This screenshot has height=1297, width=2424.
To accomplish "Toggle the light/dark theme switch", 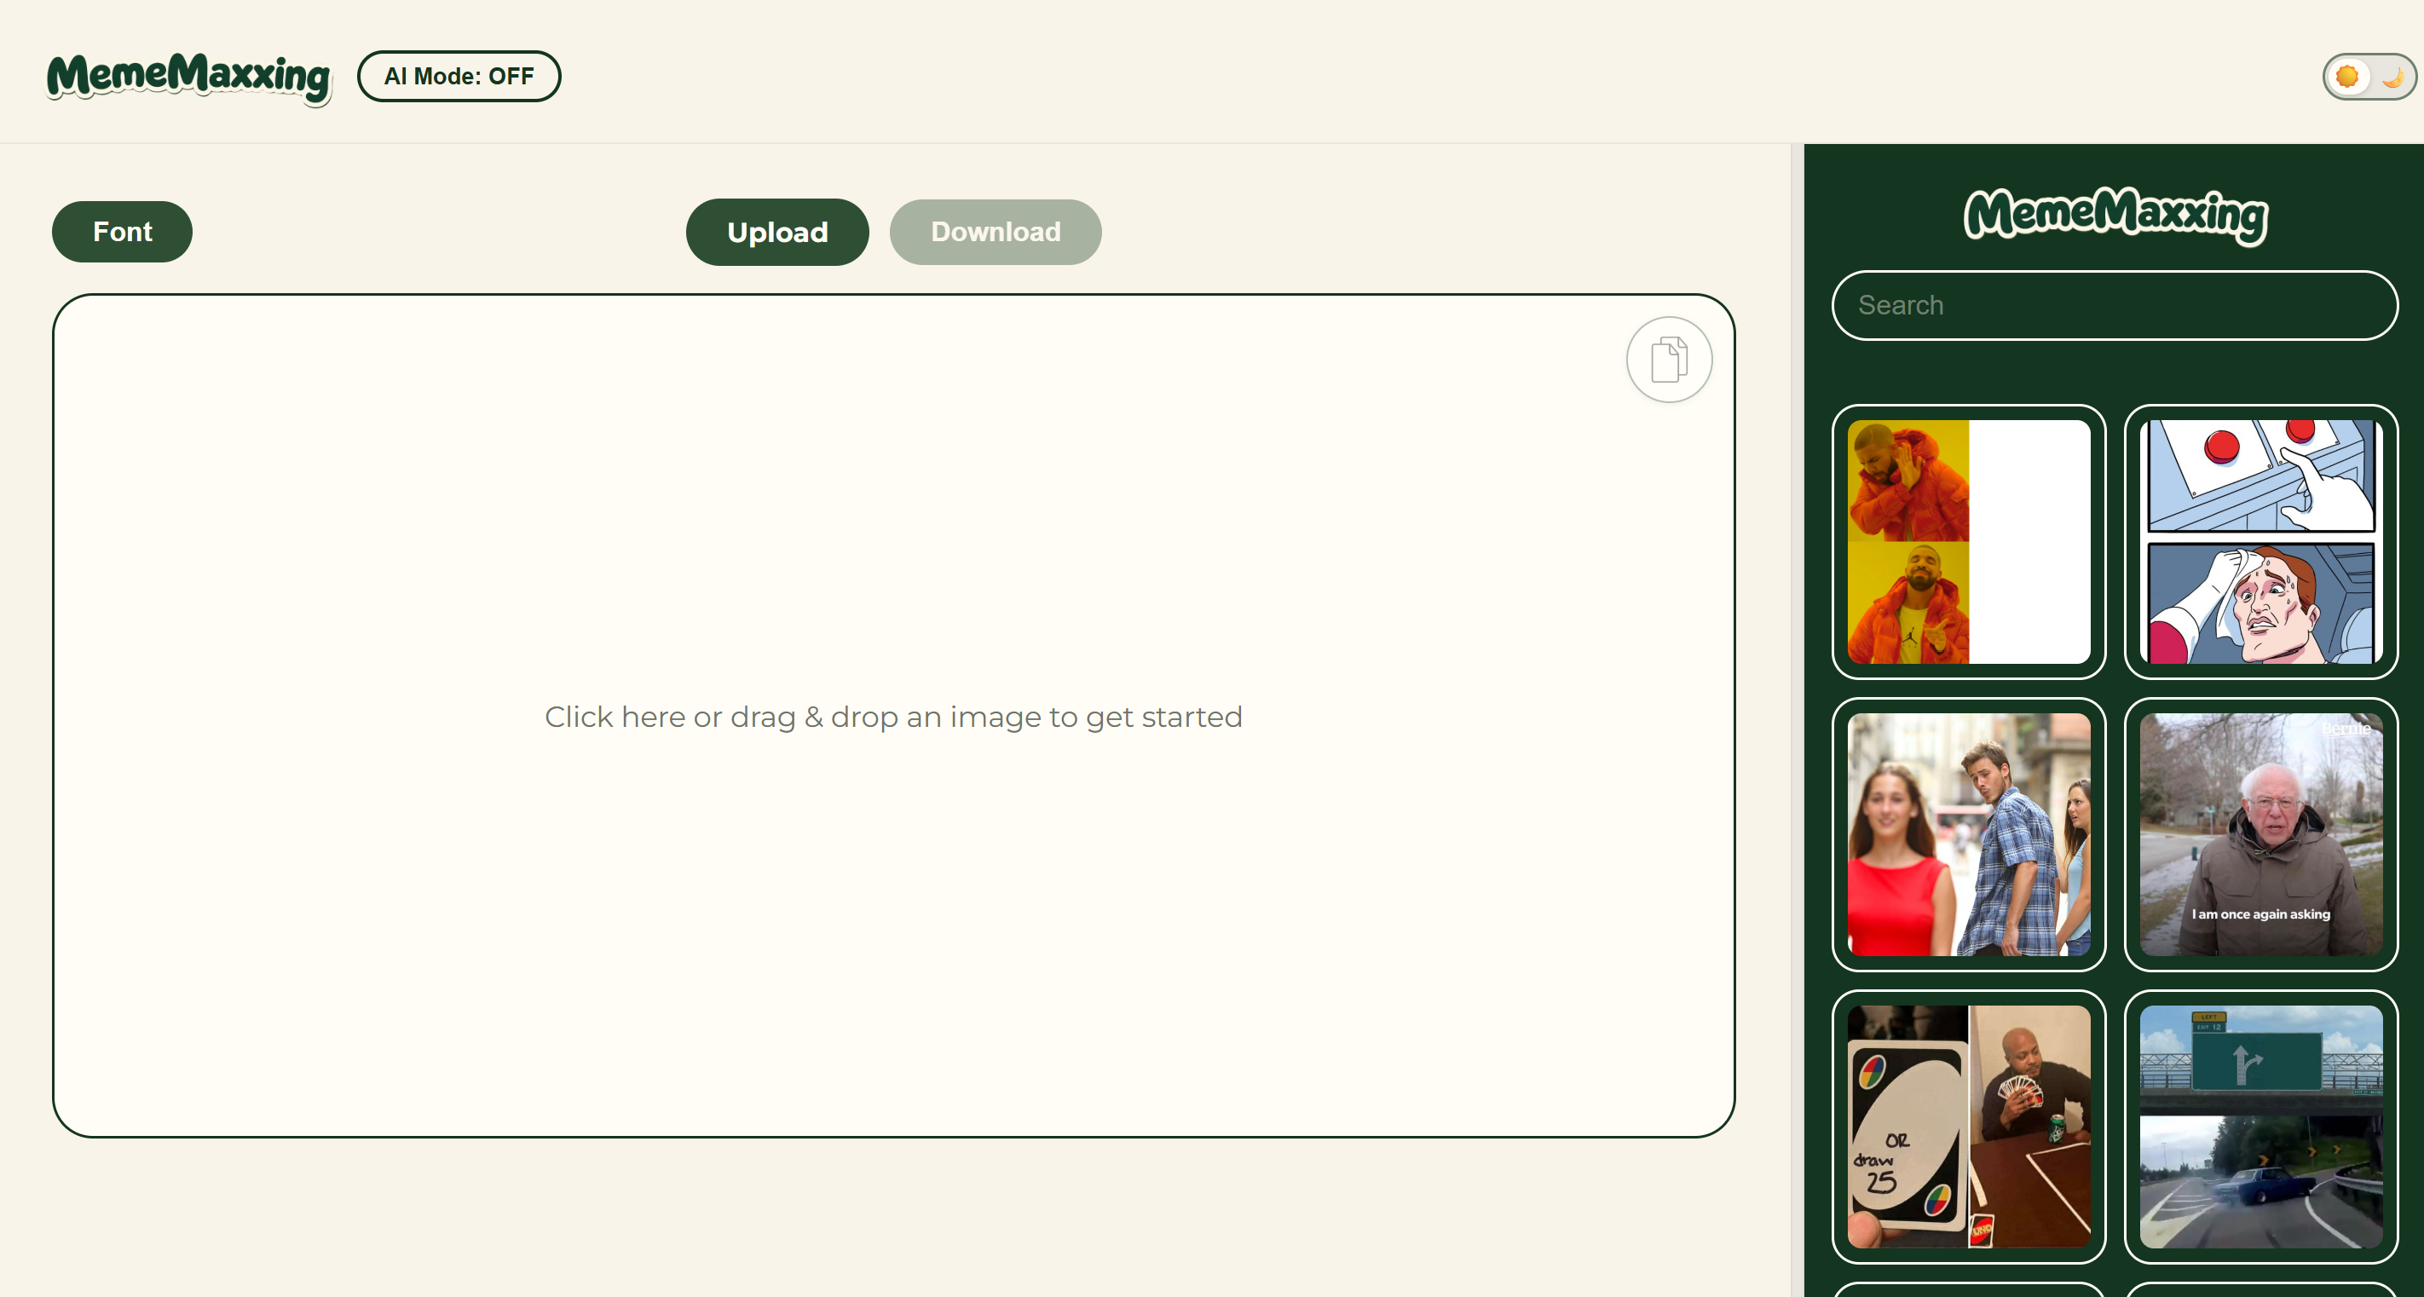I will (2369, 76).
